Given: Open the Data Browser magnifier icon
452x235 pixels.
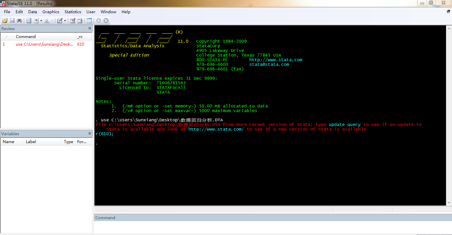Looking at the screenshot, I should click(x=80, y=20).
